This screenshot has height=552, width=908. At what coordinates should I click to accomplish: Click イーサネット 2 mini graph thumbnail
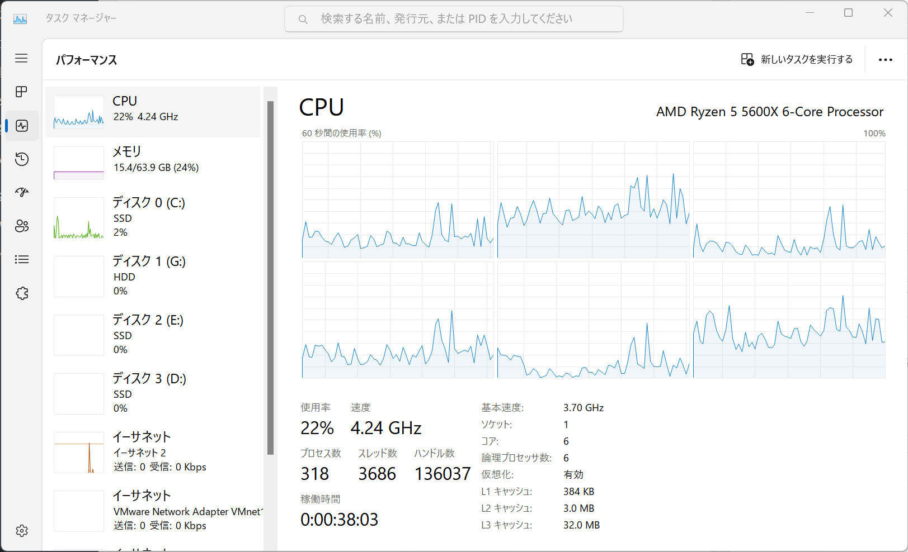pos(79,453)
